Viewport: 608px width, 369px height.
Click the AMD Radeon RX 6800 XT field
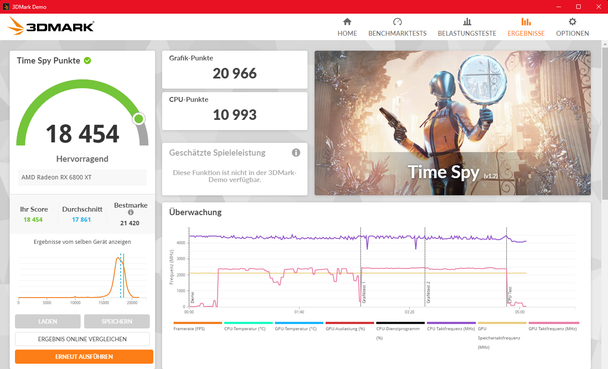click(x=82, y=177)
